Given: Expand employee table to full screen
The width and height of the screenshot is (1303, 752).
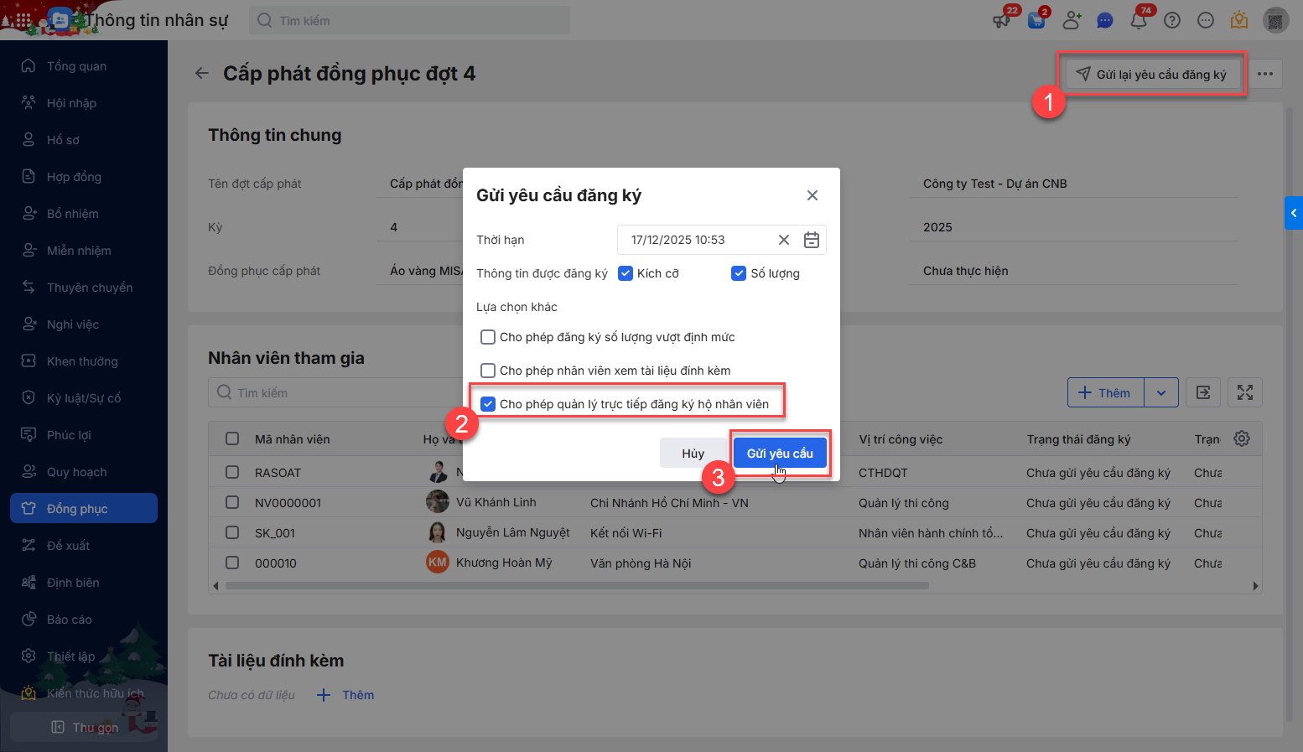Looking at the screenshot, I should click(x=1245, y=392).
